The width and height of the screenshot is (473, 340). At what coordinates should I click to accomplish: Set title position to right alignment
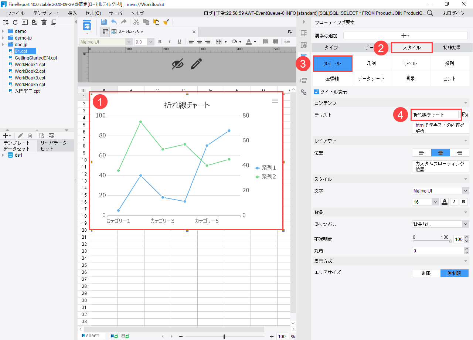tap(459, 153)
